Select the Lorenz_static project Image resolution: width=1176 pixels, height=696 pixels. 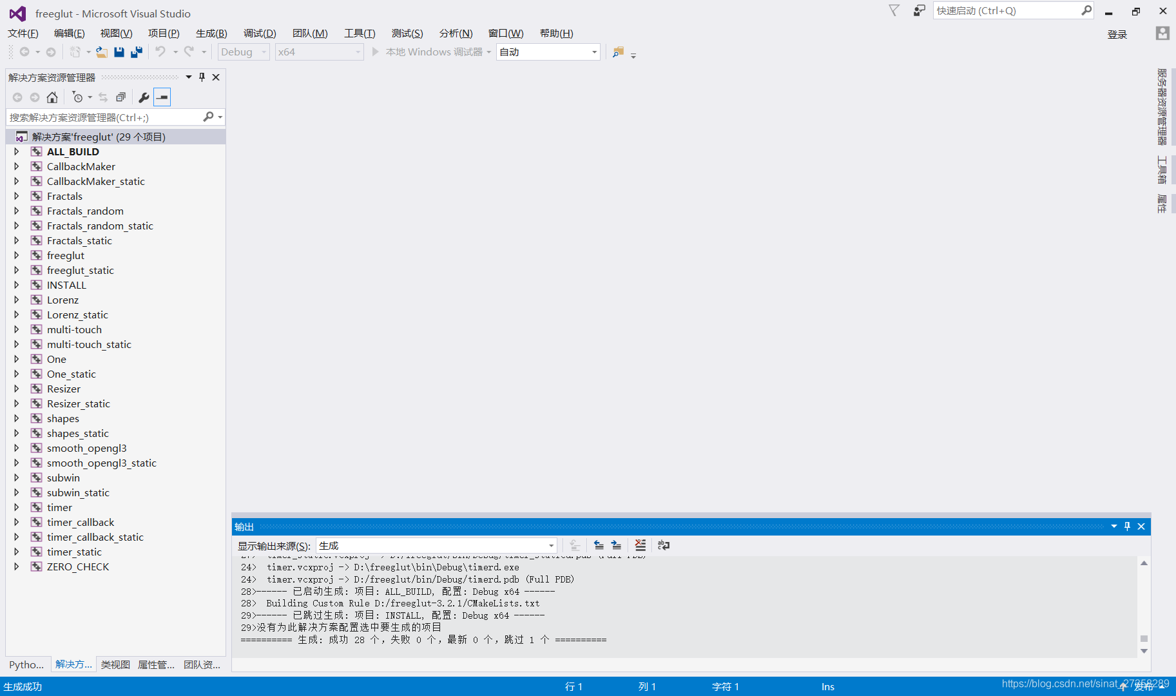[x=77, y=314]
